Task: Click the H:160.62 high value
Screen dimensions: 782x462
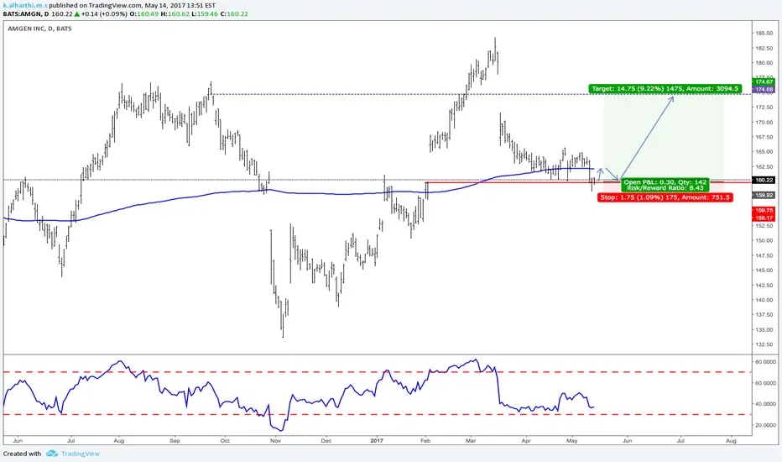Action: click(x=175, y=13)
